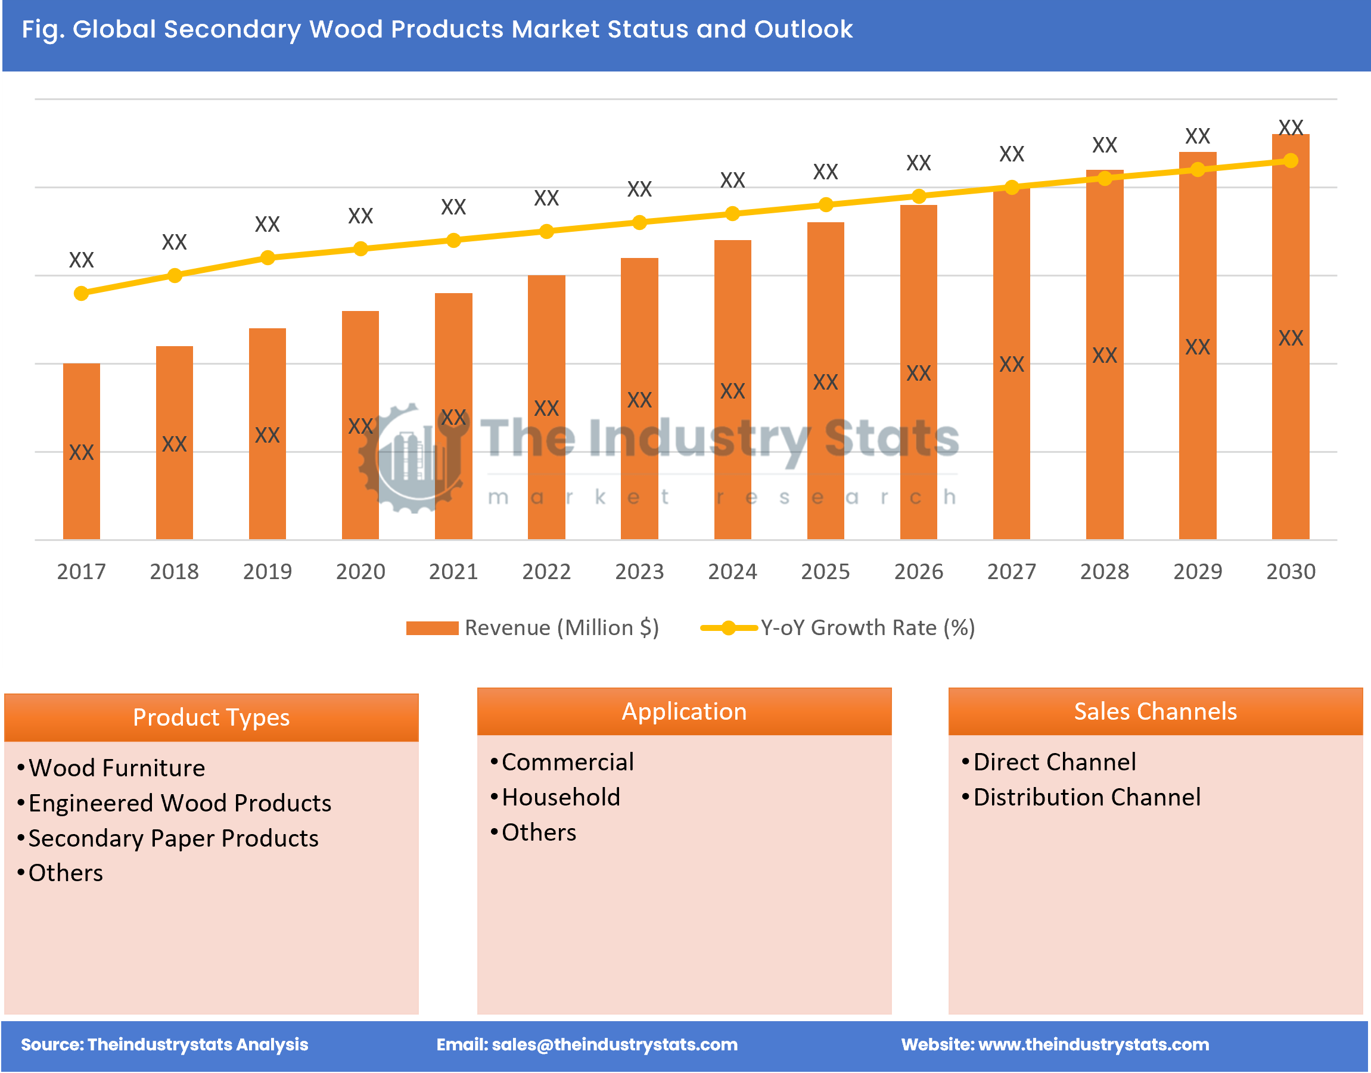
Task: Click the 2023 growth rate line marker
Action: point(640,222)
